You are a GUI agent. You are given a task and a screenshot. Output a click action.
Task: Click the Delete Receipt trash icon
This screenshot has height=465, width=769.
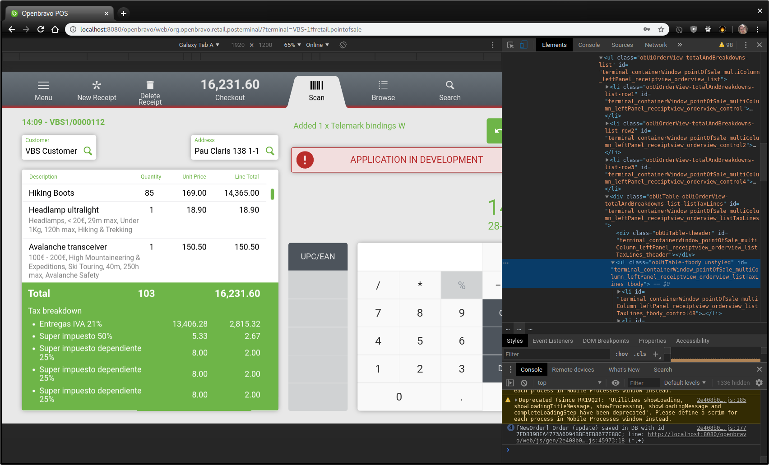(150, 85)
